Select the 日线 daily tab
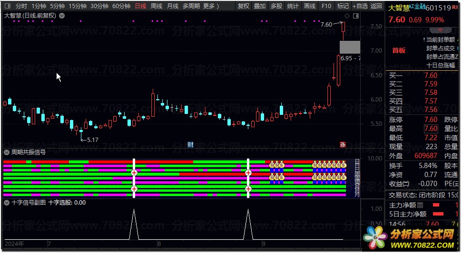The width and height of the screenshot is (462, 253). pos(140,6)
